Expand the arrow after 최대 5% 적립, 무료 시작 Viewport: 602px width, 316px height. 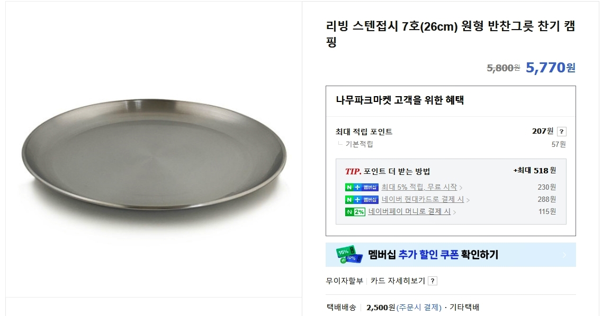point(461,188)
